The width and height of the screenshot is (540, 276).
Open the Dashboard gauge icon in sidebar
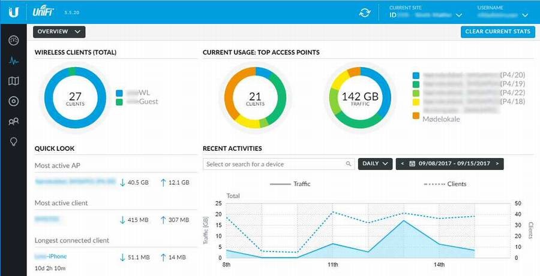click(x=13, y=41)
